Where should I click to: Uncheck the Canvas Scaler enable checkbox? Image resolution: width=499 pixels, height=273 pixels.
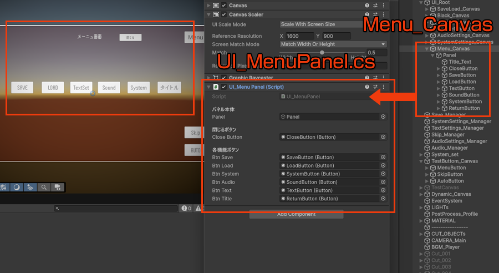pos(224,14)
